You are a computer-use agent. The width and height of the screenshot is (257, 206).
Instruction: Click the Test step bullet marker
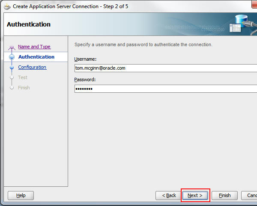pyautogui.click(x=12, y=77)
